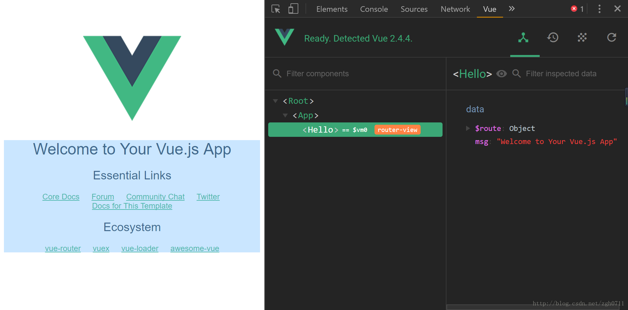The width and height of the screenshot is (628, 310).
Task: Click the red error count indicator
Action: [577, 9]
